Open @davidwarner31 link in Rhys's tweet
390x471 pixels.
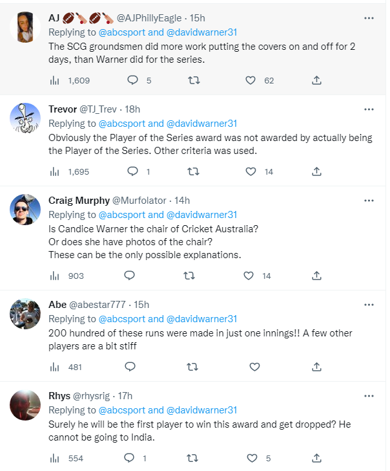tap(202, 410)
